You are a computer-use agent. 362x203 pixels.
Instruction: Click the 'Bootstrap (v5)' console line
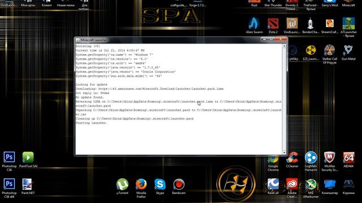pos(88,46)
